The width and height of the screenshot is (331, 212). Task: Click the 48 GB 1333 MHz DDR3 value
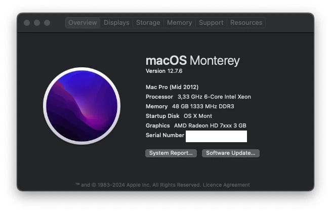(x=203, y=106)
